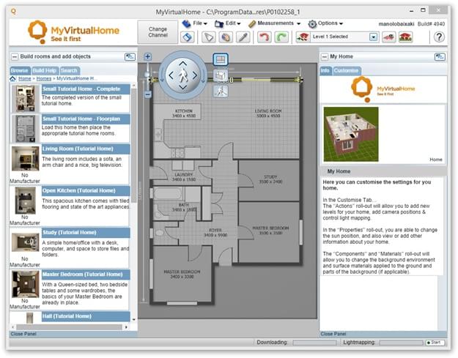Adjust the vertical zoom slider handle

(147, 75)
